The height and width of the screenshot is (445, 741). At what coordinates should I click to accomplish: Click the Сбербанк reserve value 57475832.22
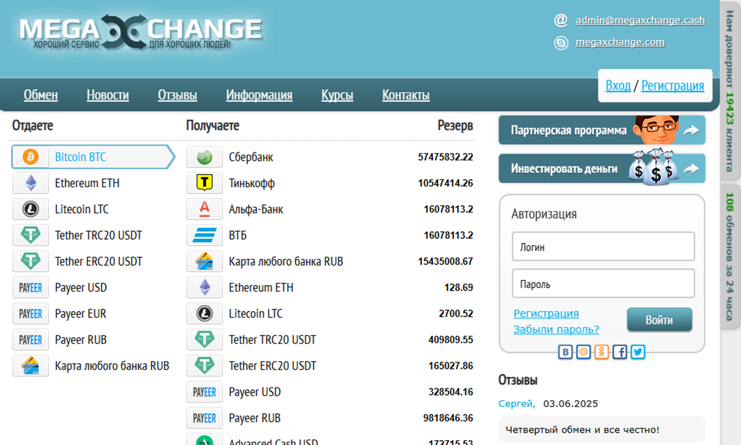click(x=446, y=157)
